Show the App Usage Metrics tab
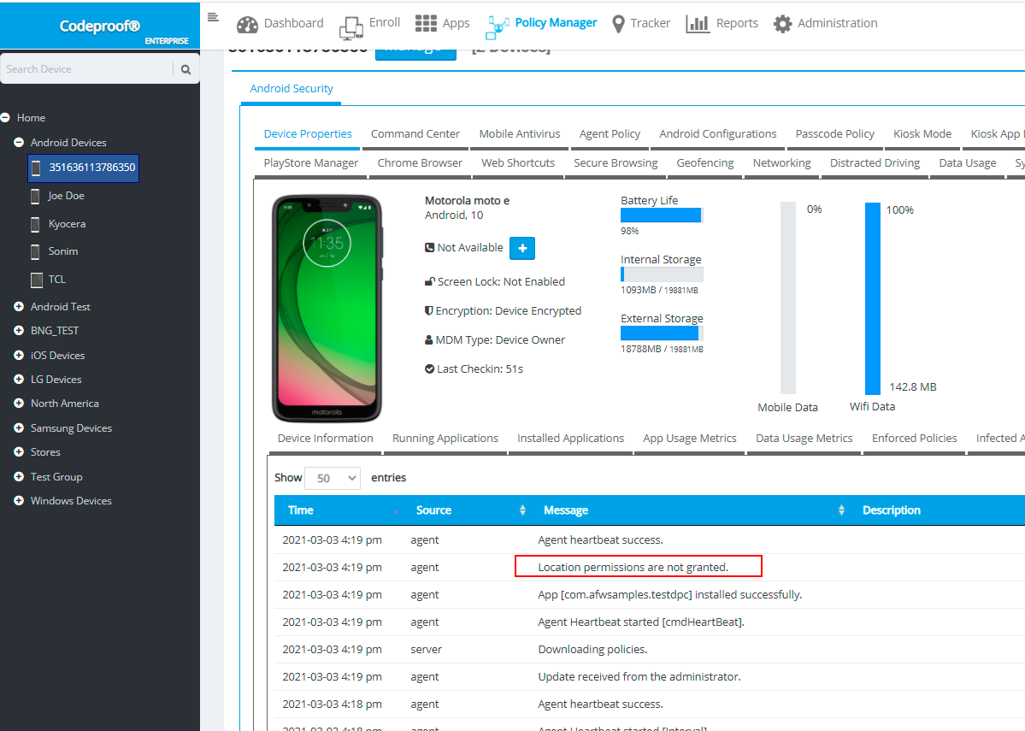This screenshot has width=1025, height=731. pyautogui.click(x=690, y=439)
